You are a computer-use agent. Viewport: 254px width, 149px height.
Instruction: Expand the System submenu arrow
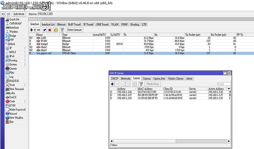pyautogui.click(x=25, y=64)
